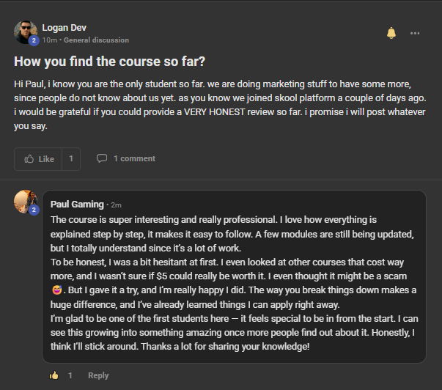Click the speech bubble comment icon
The width and height of the screenshot is (442, 390).
[102, 158]
